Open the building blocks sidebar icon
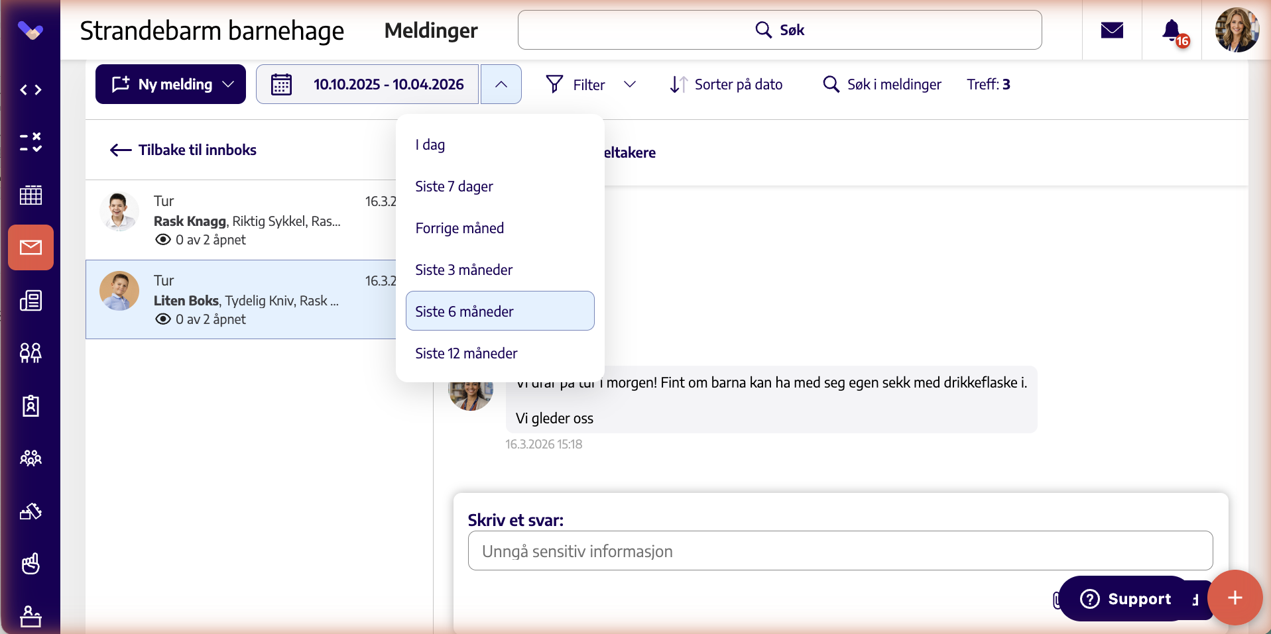The image size is (1271, 634). [30, 511]
